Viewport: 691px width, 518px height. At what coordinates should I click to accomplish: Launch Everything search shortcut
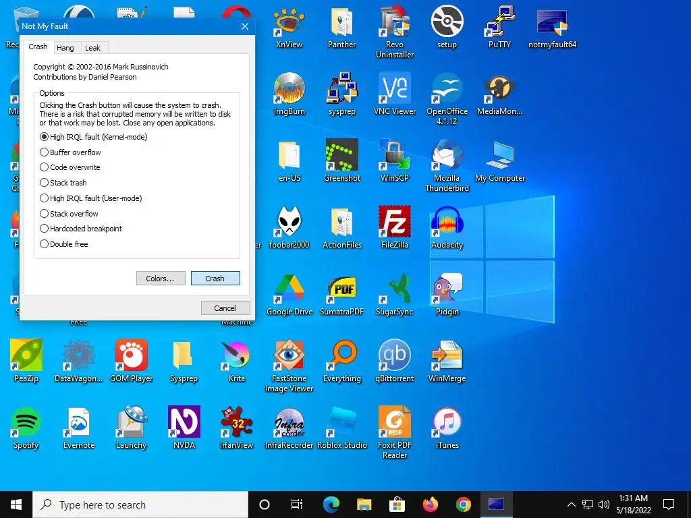click(342, 362)
